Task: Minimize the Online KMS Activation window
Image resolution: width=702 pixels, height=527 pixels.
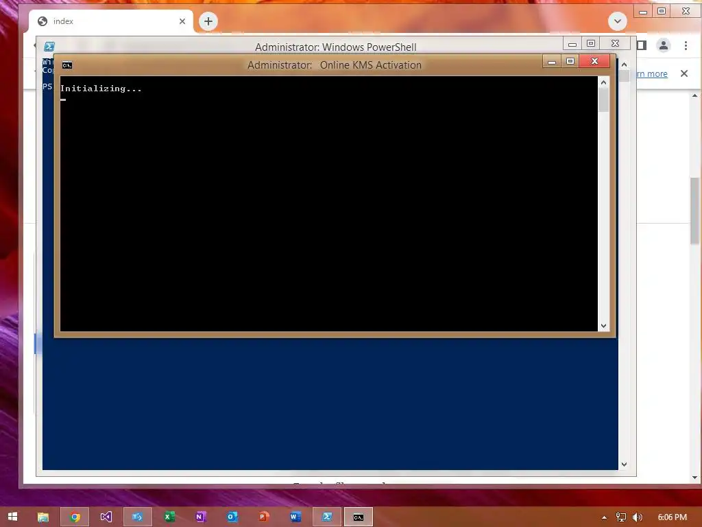Action: 552,61
